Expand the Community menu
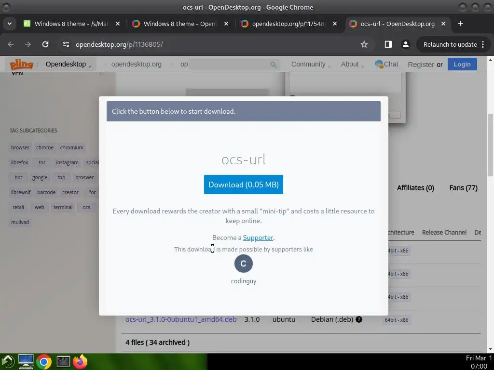This screenshot has height=370, width=494. (311, 64)
